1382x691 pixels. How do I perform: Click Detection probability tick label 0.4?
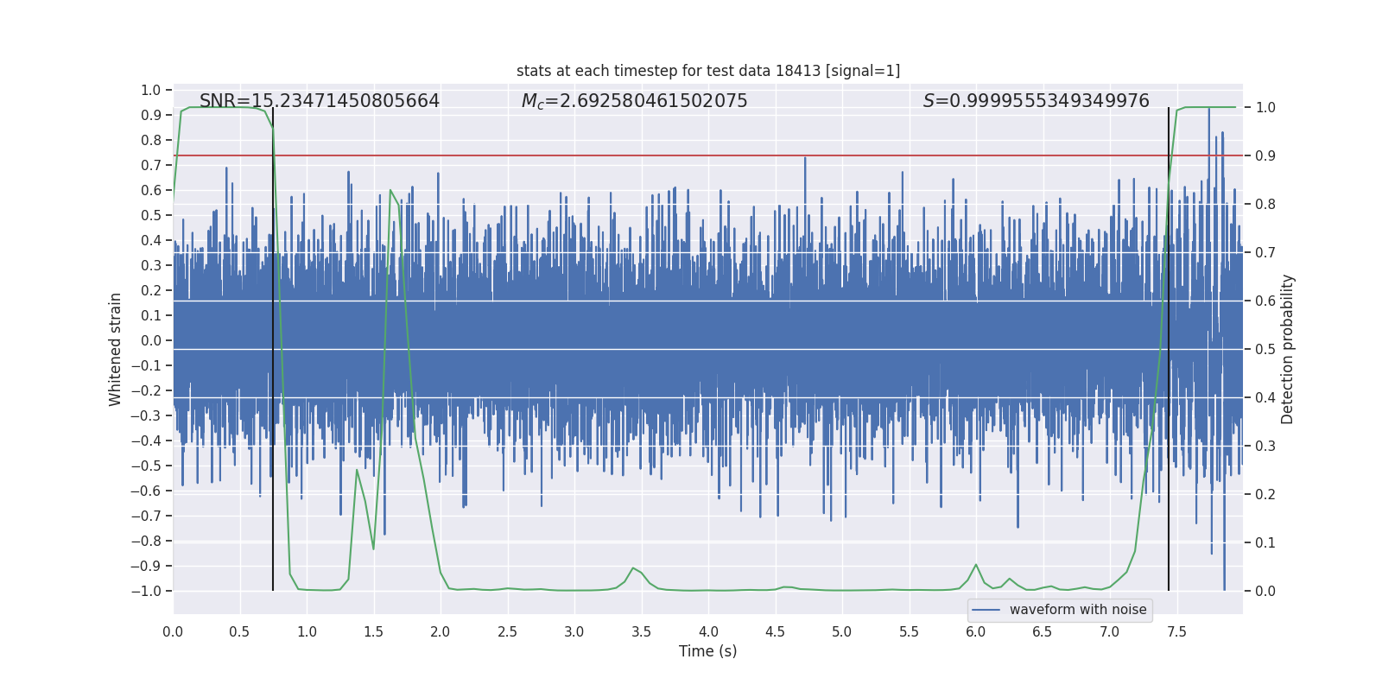click(1265, 397)
